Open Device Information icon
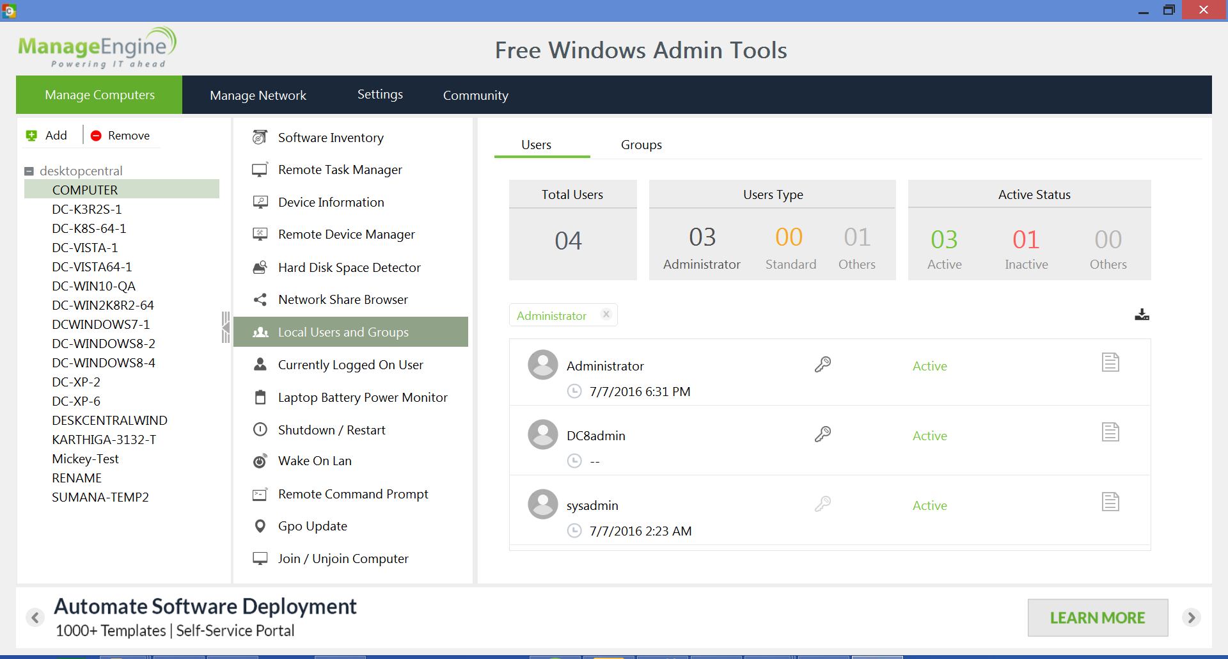The height and width of the screenshot is (659, 1228). click(x=260, y=202)
